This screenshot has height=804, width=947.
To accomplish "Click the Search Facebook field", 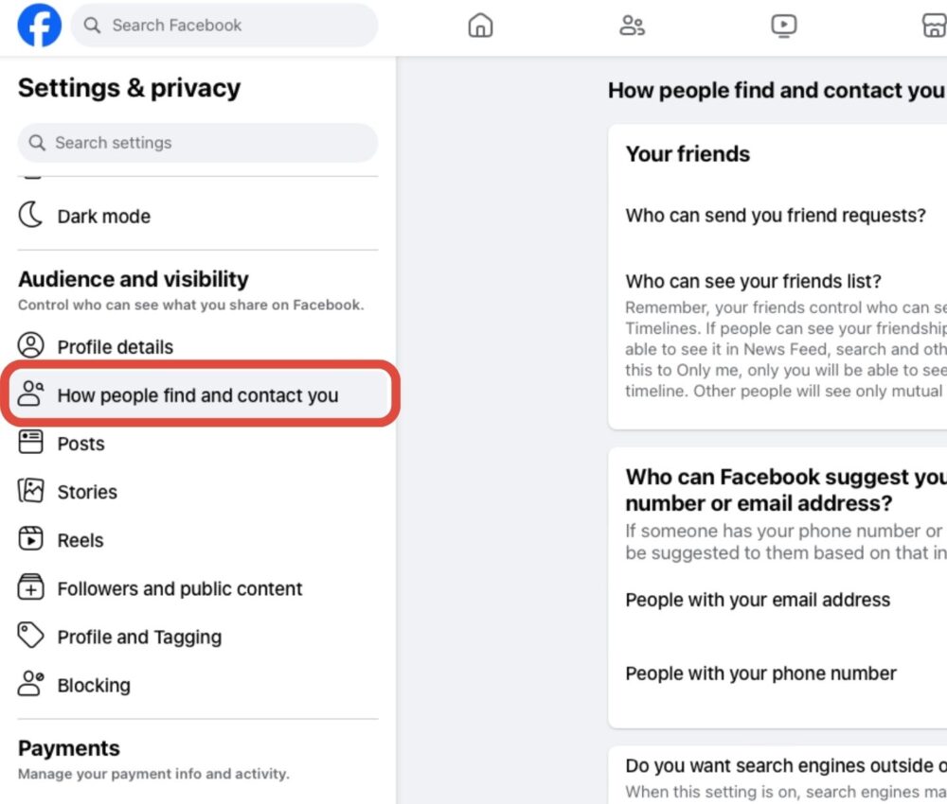I will tap(223, 26).
